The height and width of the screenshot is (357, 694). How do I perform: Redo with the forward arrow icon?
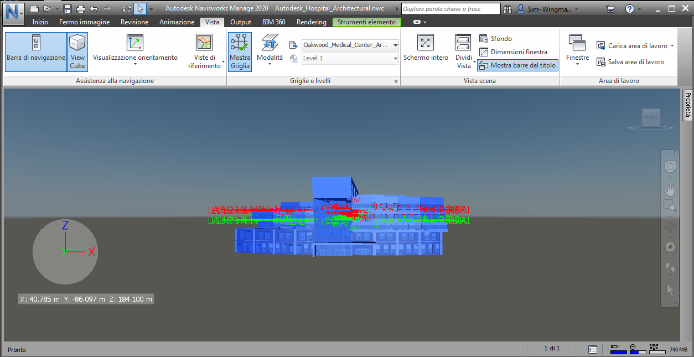click(x=107, y=9)
